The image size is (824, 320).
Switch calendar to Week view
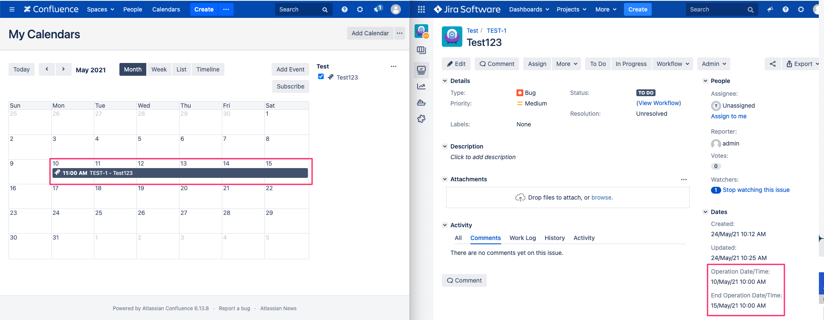pyautogui.click(x=159, y=69)
